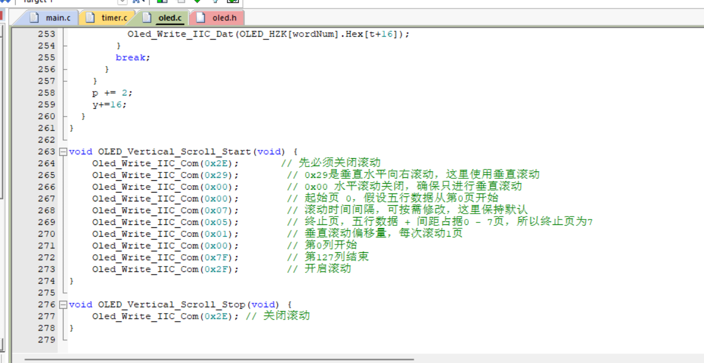The width and height of the screenshot is (704, 363).
Task: Click the horizontal scrollbar thumb below the editor
Action: 218,360
